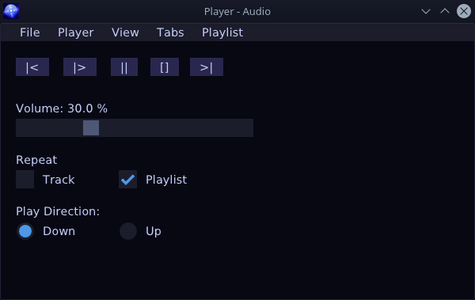Screen dimensions: 475x300
Task: Maximize the window with the up chevron
Action: [445, 12]
